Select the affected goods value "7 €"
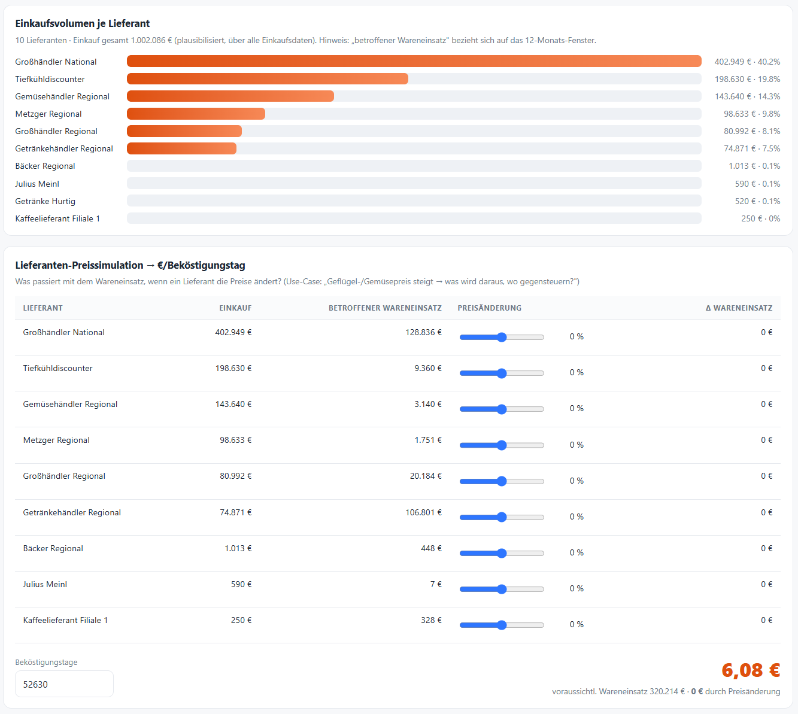This screenshot has width=798, height=714. point(436,584)
